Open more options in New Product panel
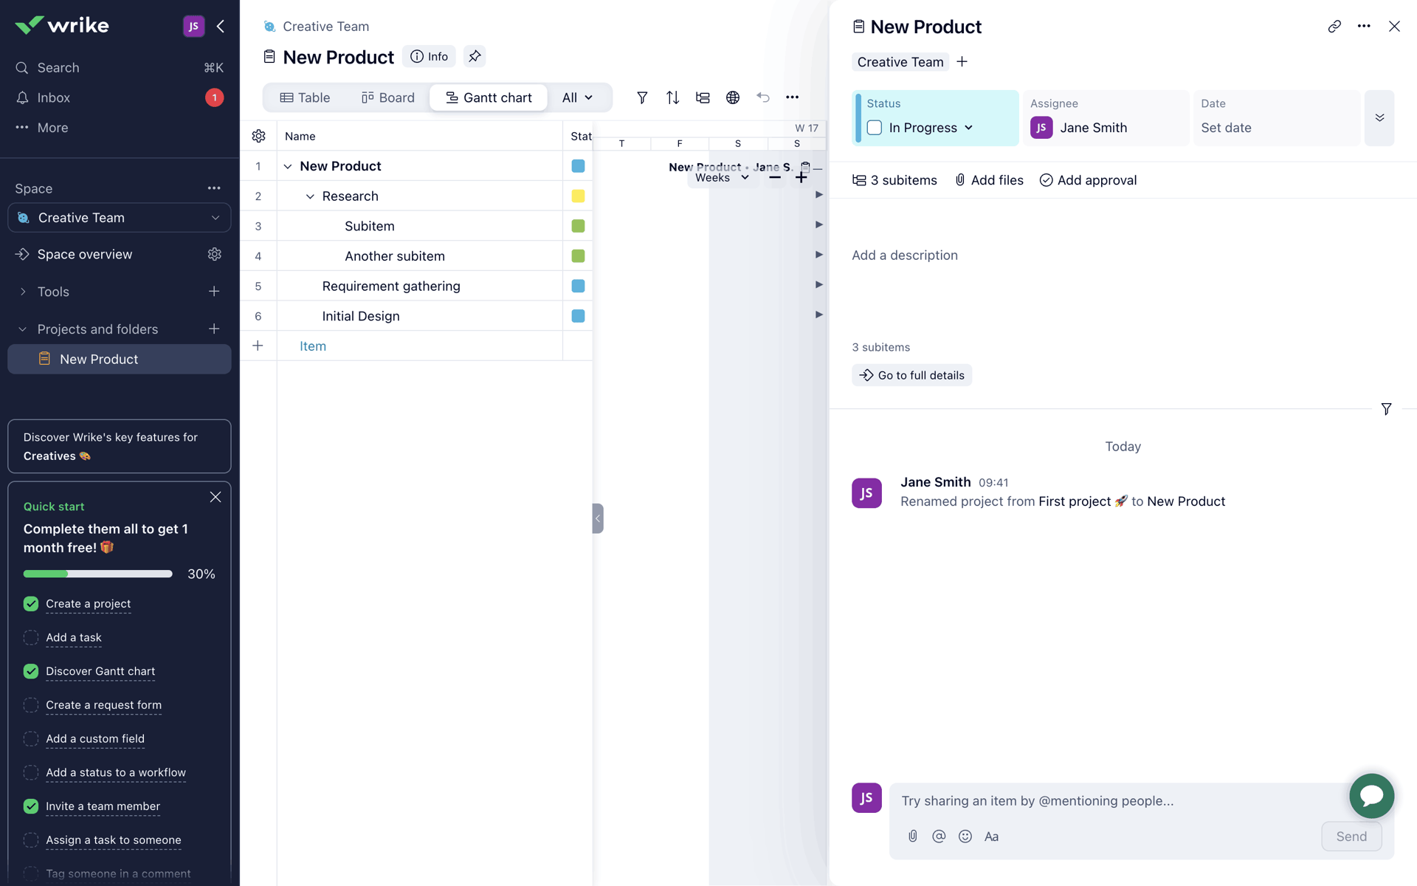Image resolution: width=1417 pixels, height=886 pixels. click(x=1364, y=27)
